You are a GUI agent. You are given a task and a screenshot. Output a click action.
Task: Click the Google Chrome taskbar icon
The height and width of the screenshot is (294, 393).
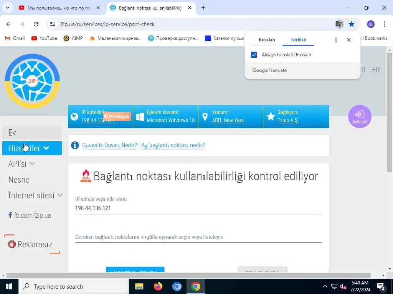point(195,286)
